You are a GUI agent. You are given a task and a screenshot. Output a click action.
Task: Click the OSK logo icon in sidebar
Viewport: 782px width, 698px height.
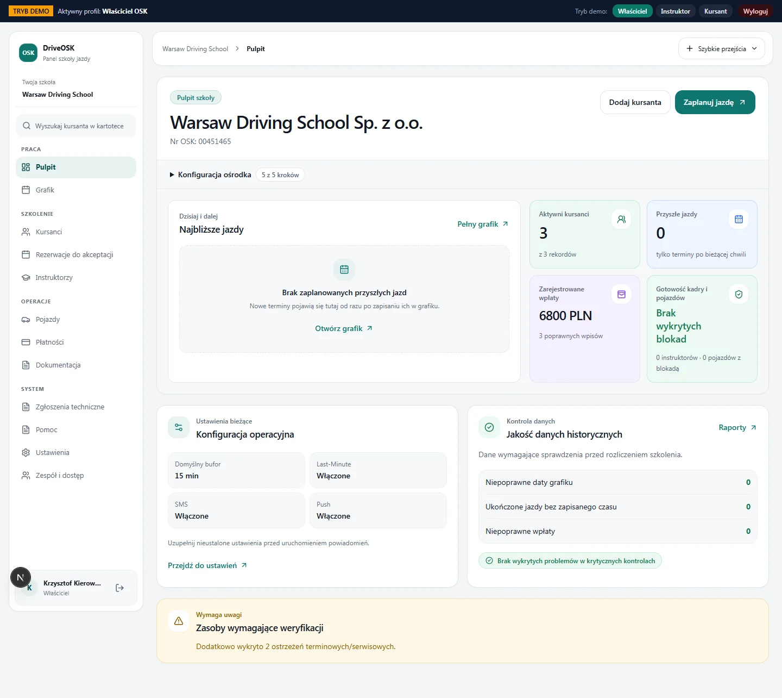pos(28,53)
